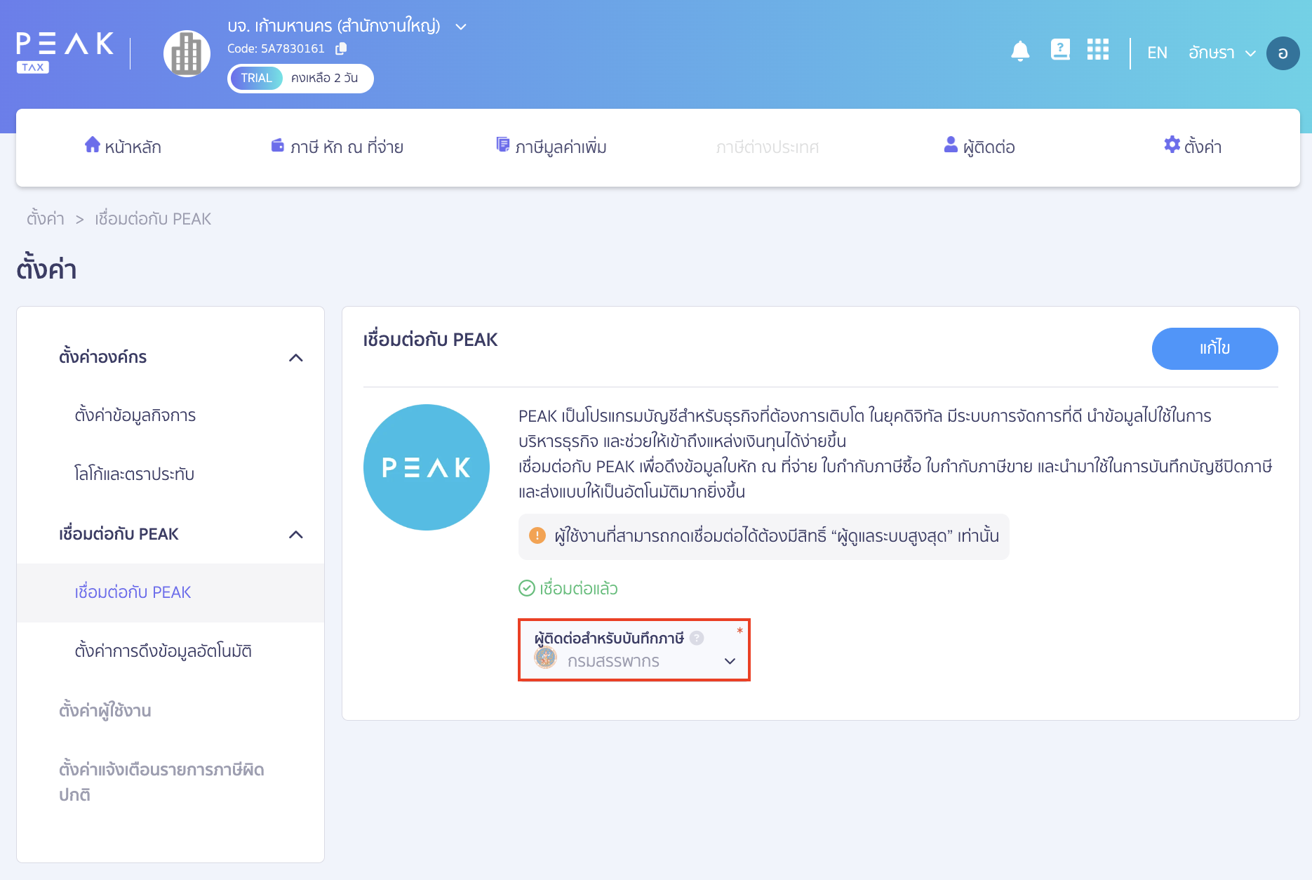This screenshot has height=880, width=1312.
Task: Click the help question mark beside ผู้ติดต่อสำหรับบันทึกภาษี
Action: tap(696, 638)
